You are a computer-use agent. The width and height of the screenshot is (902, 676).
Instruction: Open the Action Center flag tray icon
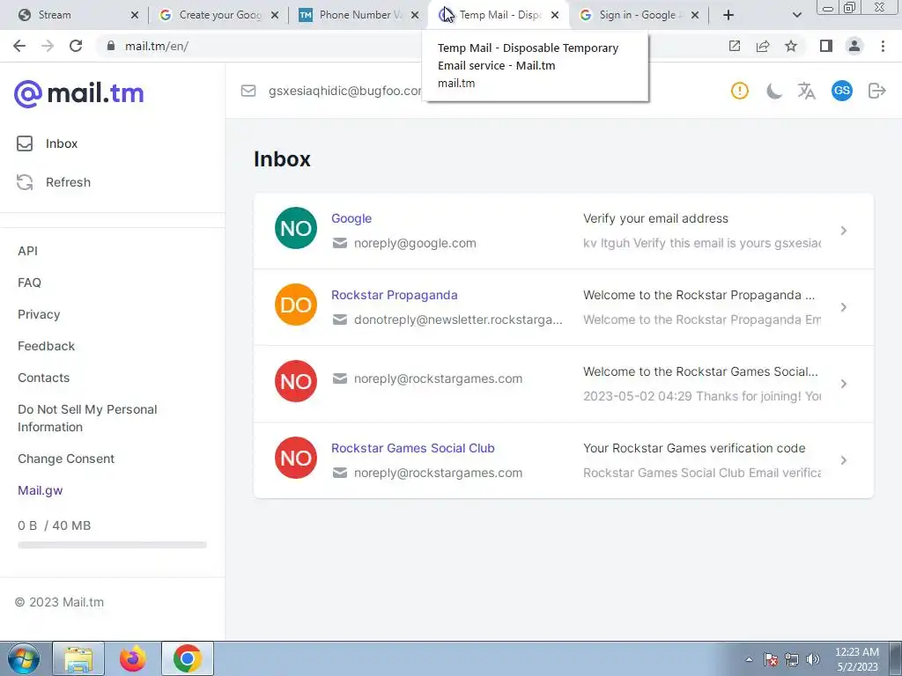click(770, 659)
